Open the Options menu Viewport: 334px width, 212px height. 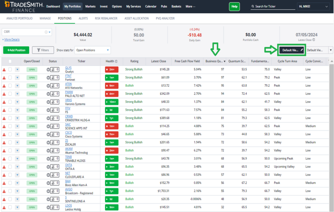(117, 7)
